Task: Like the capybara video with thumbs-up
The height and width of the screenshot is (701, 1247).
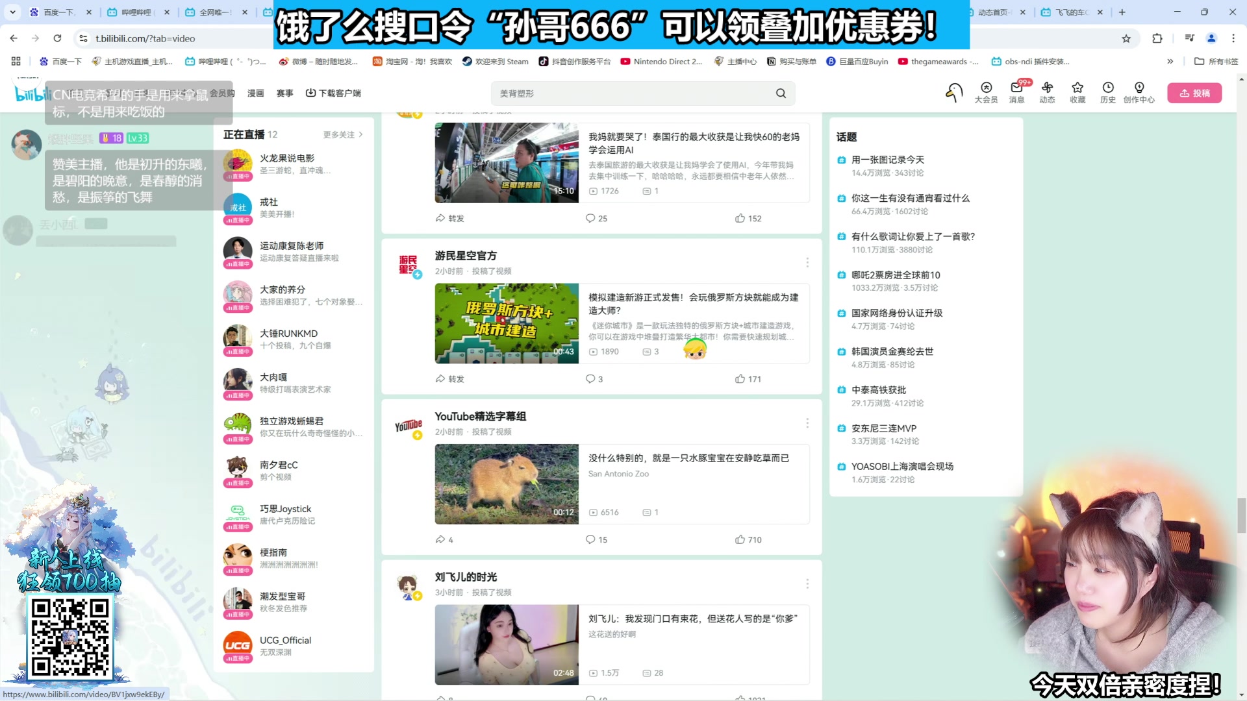Action: pyautogui.click(x=740, y=539)
